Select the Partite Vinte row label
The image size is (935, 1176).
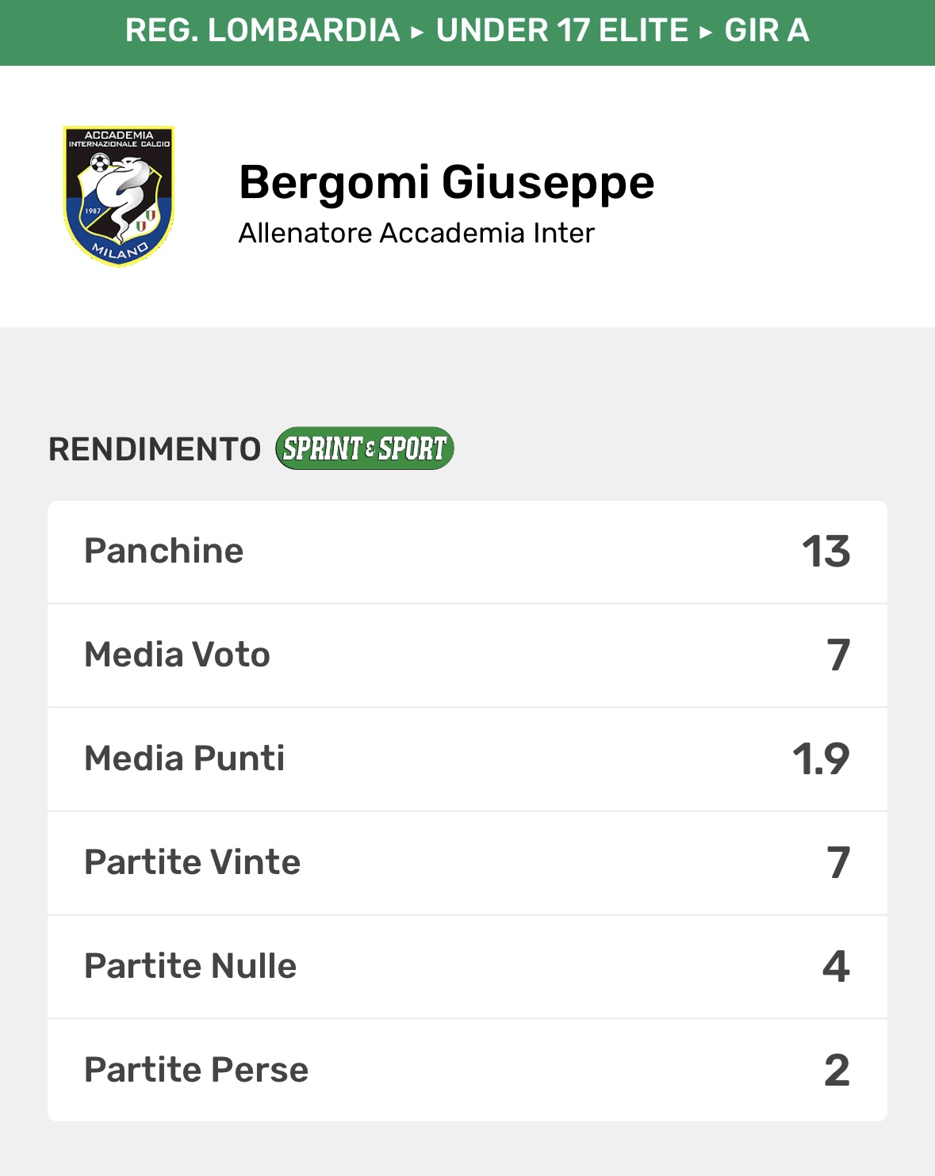[x=192, y=862]
